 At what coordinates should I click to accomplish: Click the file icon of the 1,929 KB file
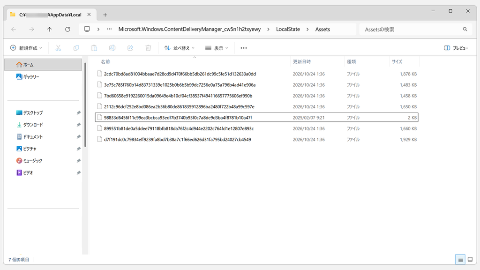coord(99,139)
